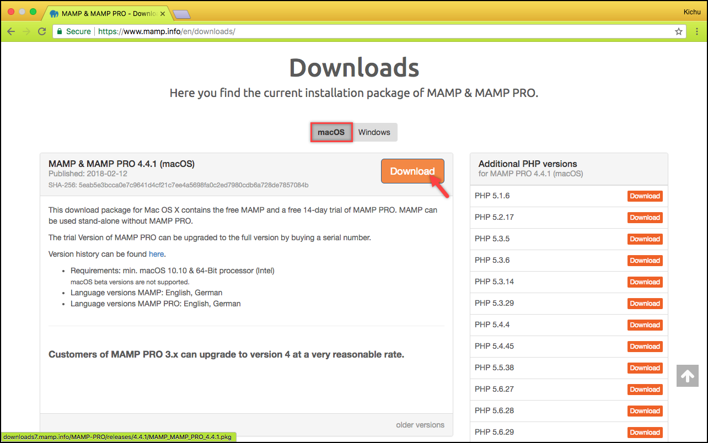Click the 'Published: 2018-02-12' text

click(x=87, y=174)
